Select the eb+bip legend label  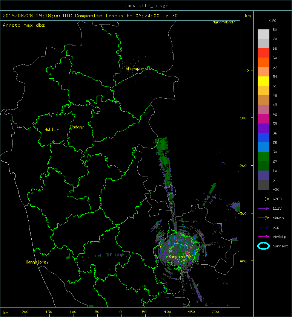click(279, 237)
